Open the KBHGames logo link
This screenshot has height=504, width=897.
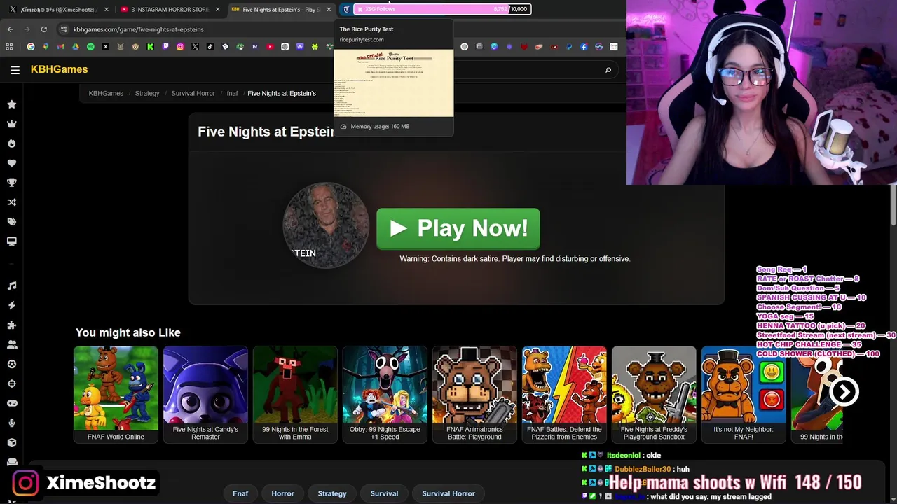point(59,69)
